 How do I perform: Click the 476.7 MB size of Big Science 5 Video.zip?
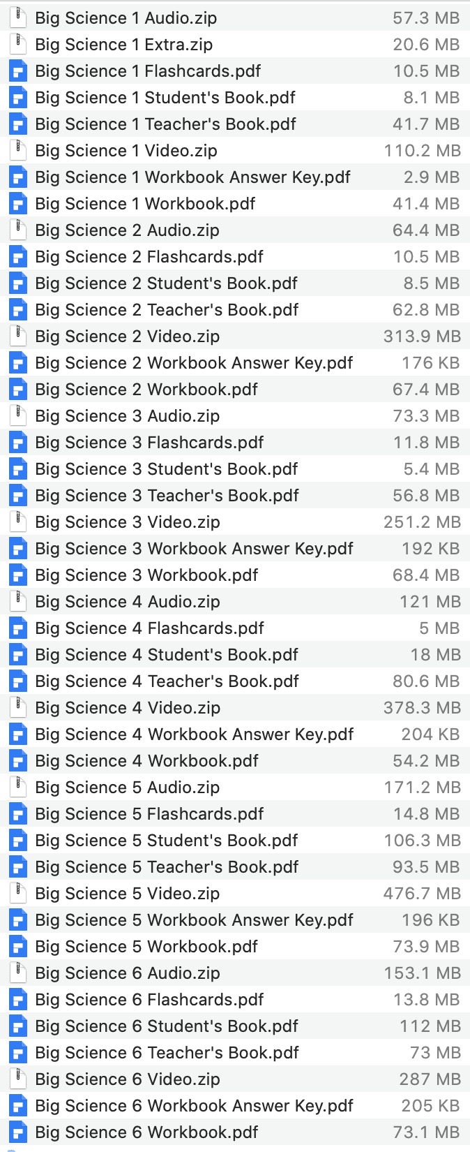pyautogui.click(x=422, y=894)
